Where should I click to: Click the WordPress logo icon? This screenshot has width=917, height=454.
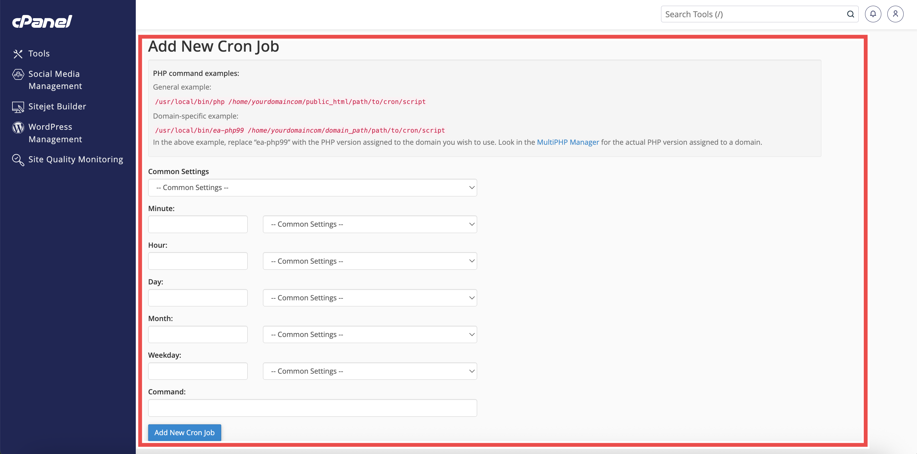click(18, 127)
